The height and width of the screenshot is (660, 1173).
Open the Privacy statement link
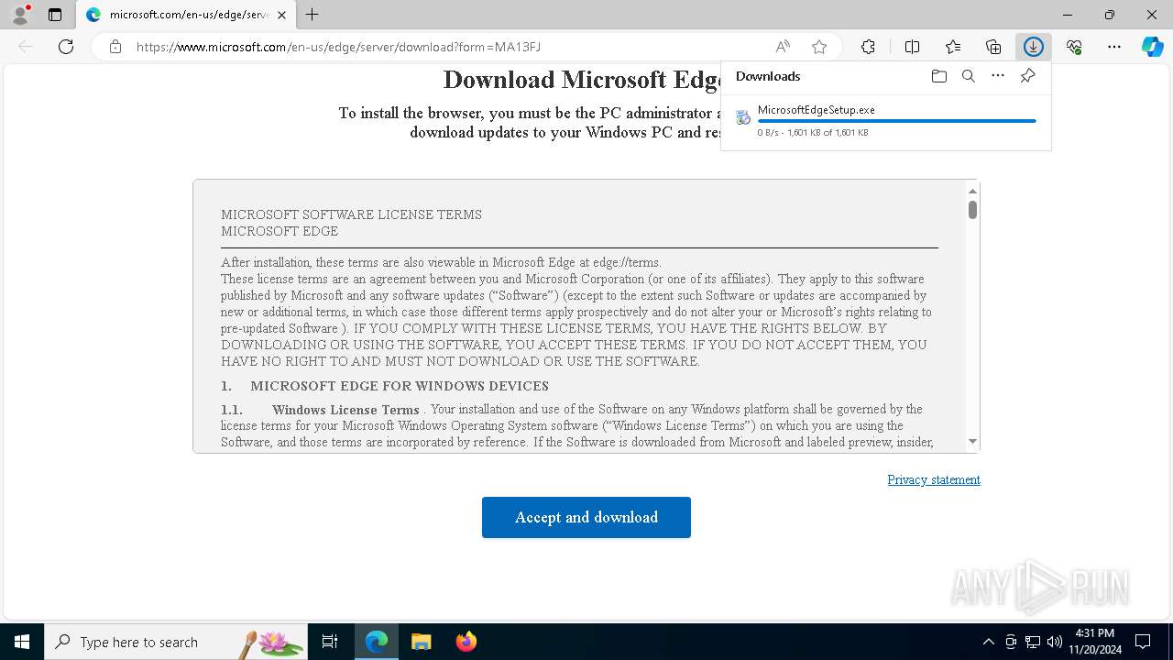tap(934, 479)
